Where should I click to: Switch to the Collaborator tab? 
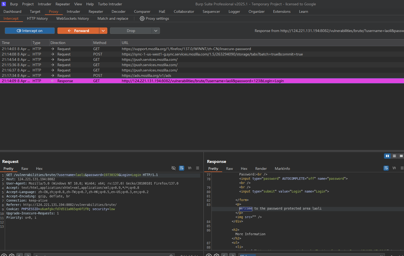coord(184,11)
